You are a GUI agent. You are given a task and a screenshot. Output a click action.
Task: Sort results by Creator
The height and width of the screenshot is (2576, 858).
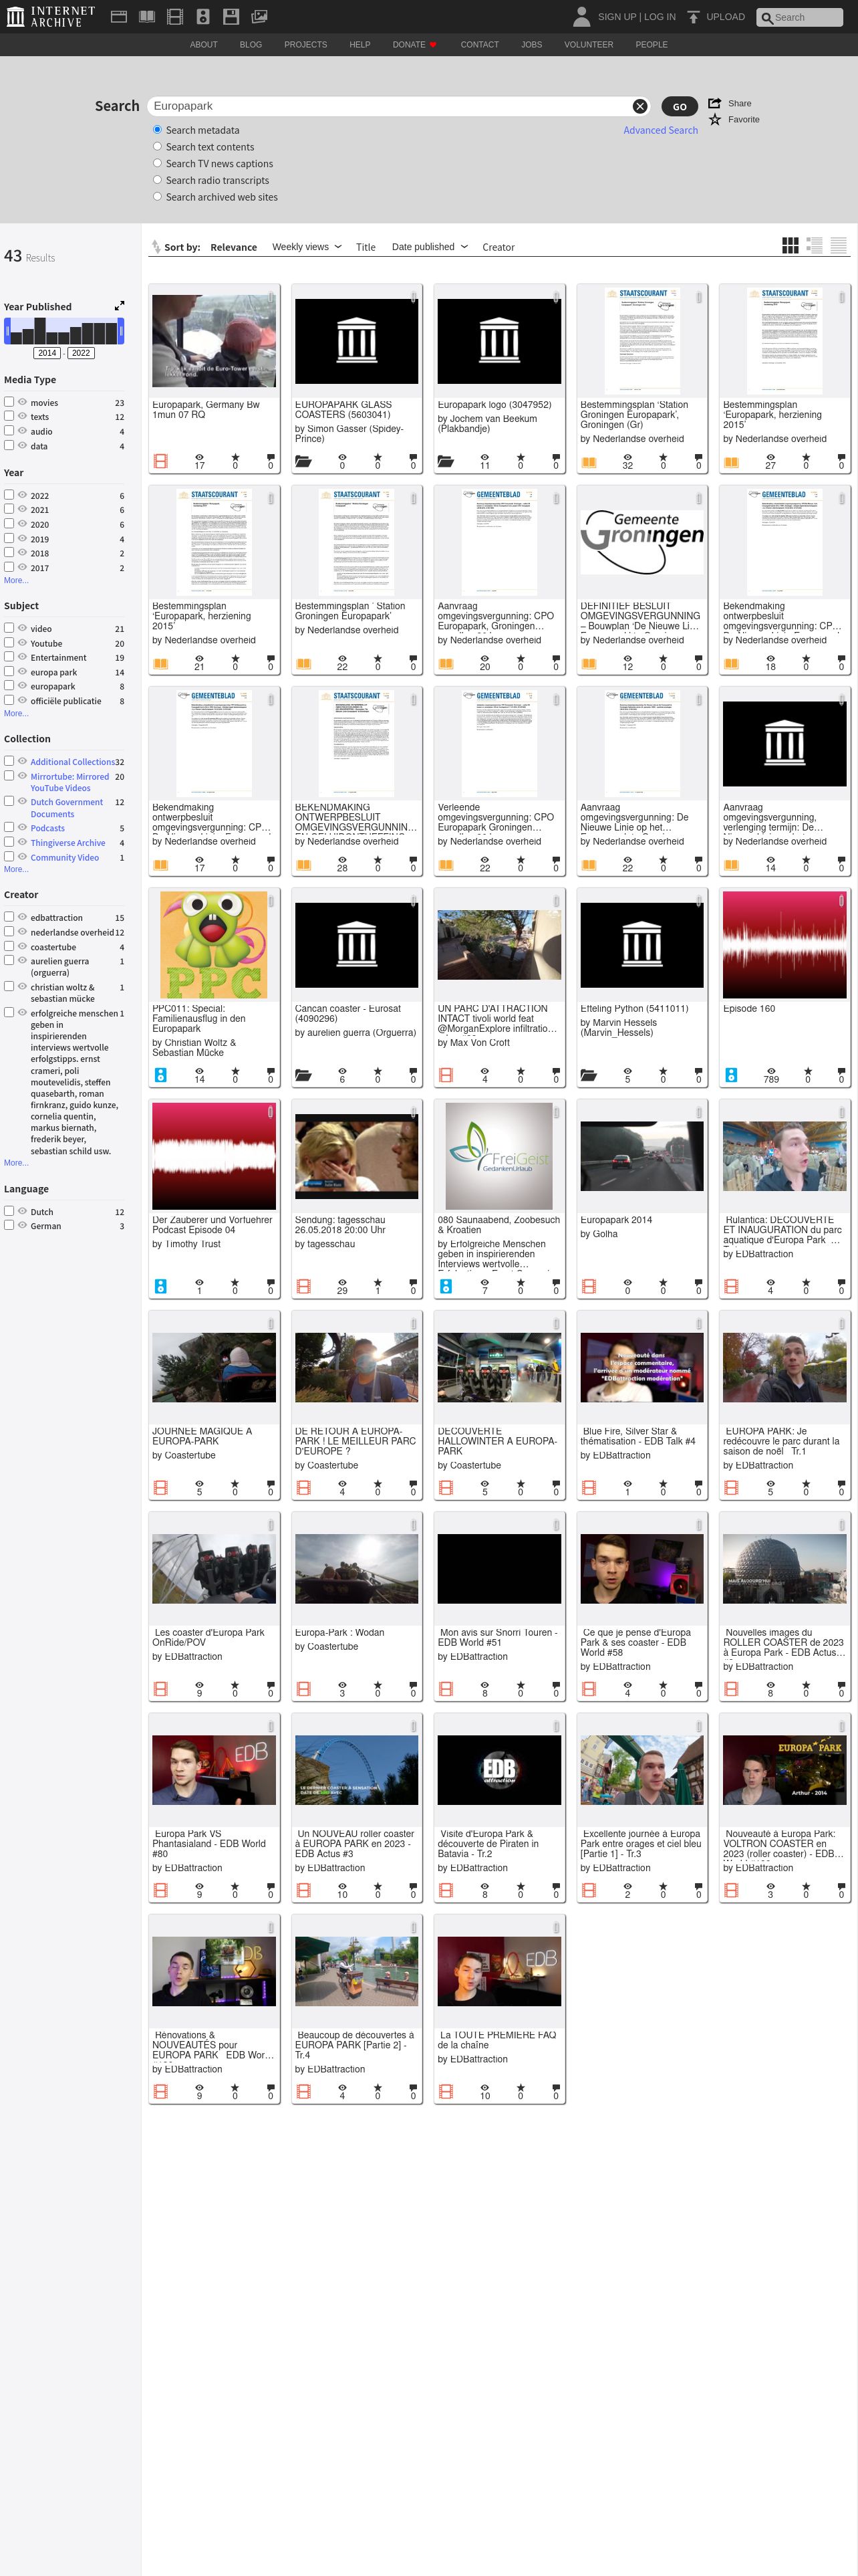pyautogui.click(x=498, y=247)
